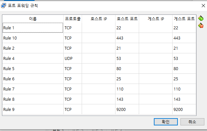This screenshot has width=207, height=131.
Task: Add a new port forwarding rule
Action: (201, 18)
